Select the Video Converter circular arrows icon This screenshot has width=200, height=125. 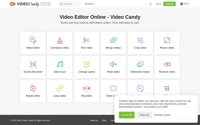140,88
